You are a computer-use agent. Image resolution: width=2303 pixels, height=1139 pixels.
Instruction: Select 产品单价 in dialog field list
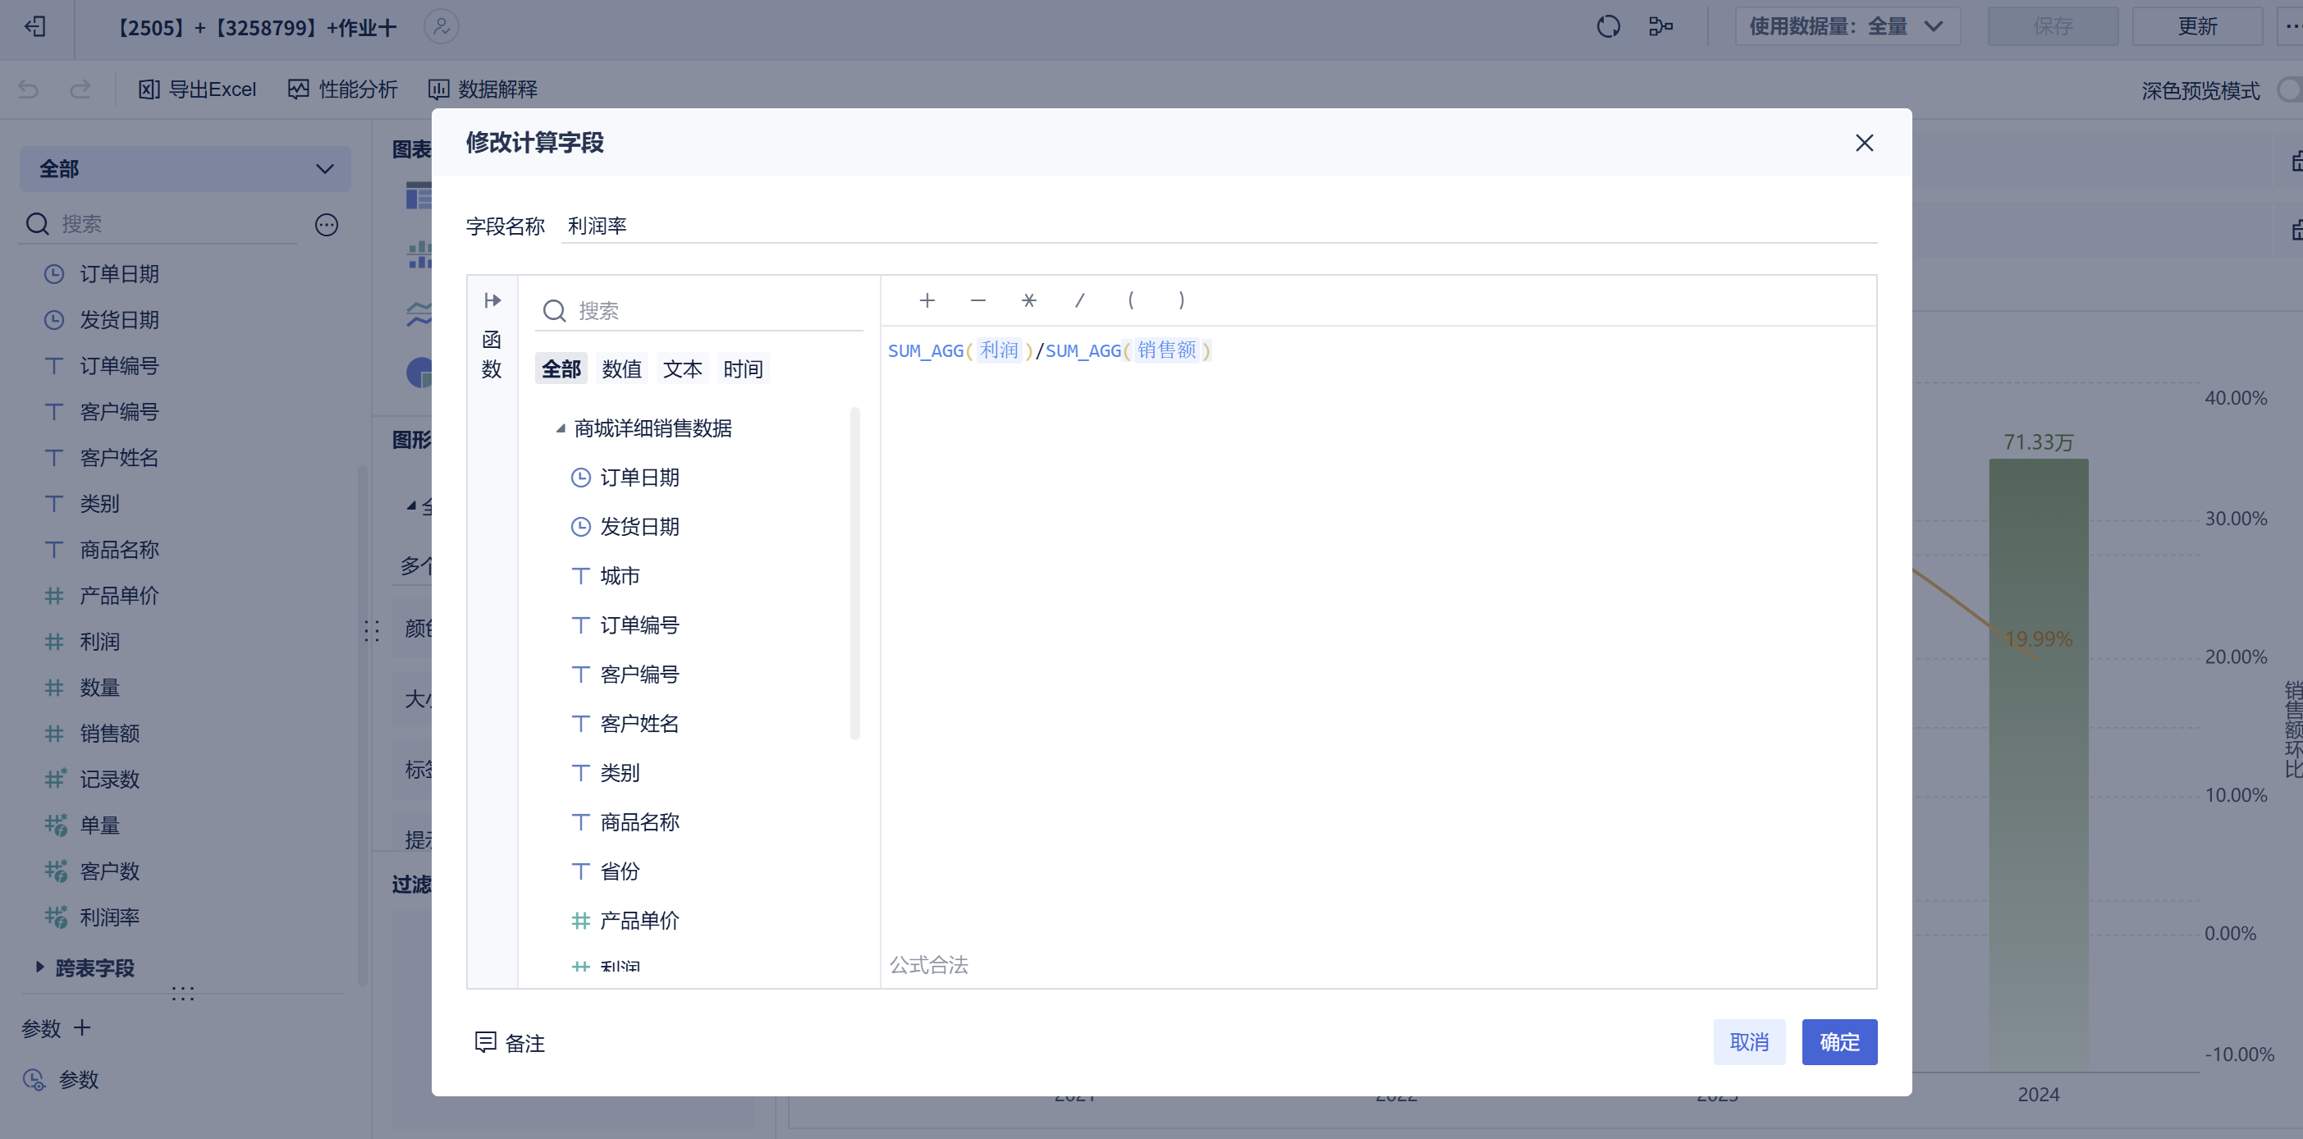click(x=639, y=920)
